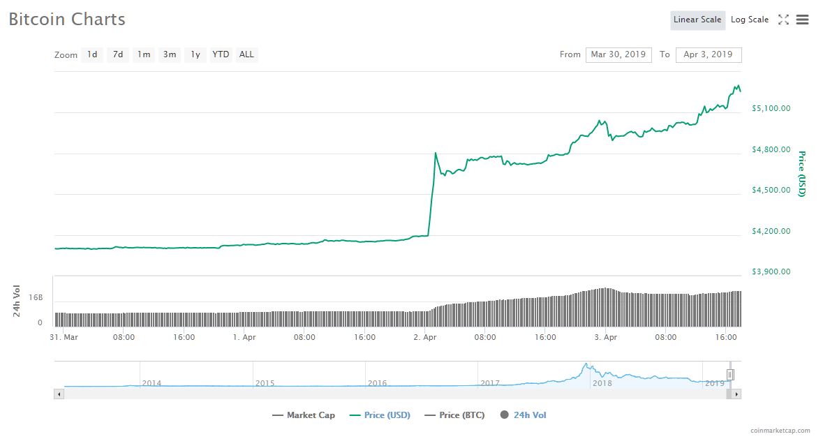This screenshot has width=830, height=439.
Task: Toggle Market Cap series in legend
Action: pyautogui.click(x=304, y=415)
